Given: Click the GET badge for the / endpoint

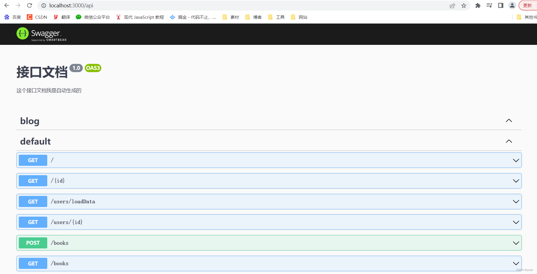Looking at the screenshot, I should (33, 160).
